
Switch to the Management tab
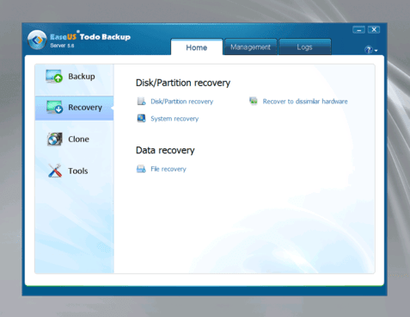[250, 47]
